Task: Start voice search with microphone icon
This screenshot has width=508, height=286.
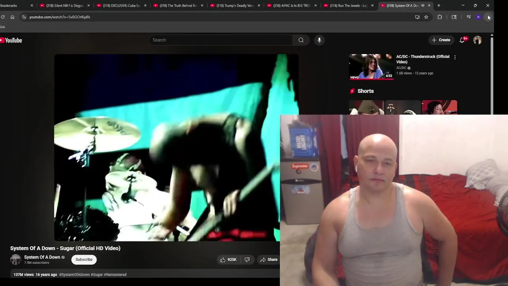Action: (319, 40)
